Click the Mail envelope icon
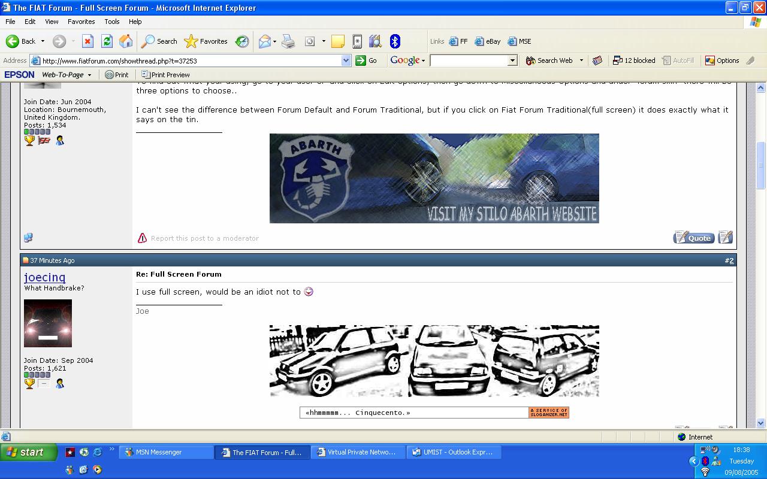 click(264, 41)
